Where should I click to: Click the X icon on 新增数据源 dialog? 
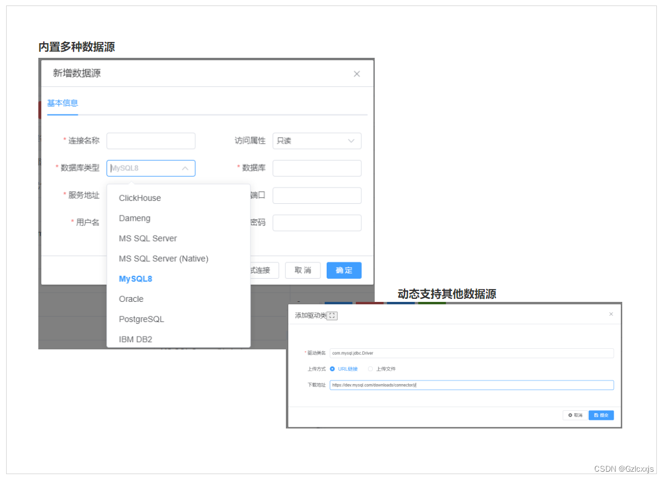357,74
